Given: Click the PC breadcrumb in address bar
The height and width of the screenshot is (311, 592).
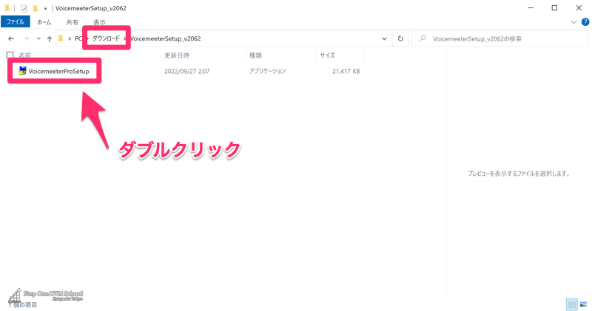Looking at the screenshot, I should pyautogui.click(x=78, y=38).
